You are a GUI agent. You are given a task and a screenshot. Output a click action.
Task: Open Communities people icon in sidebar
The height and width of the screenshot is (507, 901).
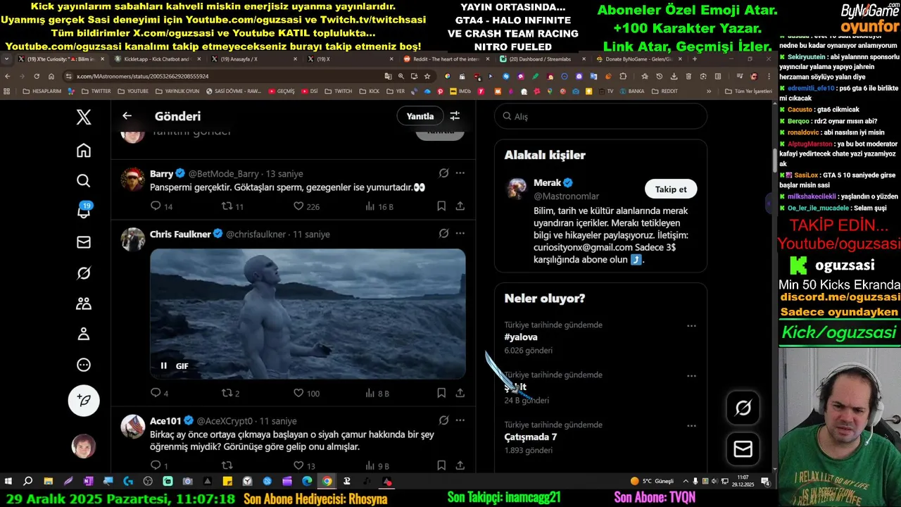pyautogui.click(x=84, y=303)
